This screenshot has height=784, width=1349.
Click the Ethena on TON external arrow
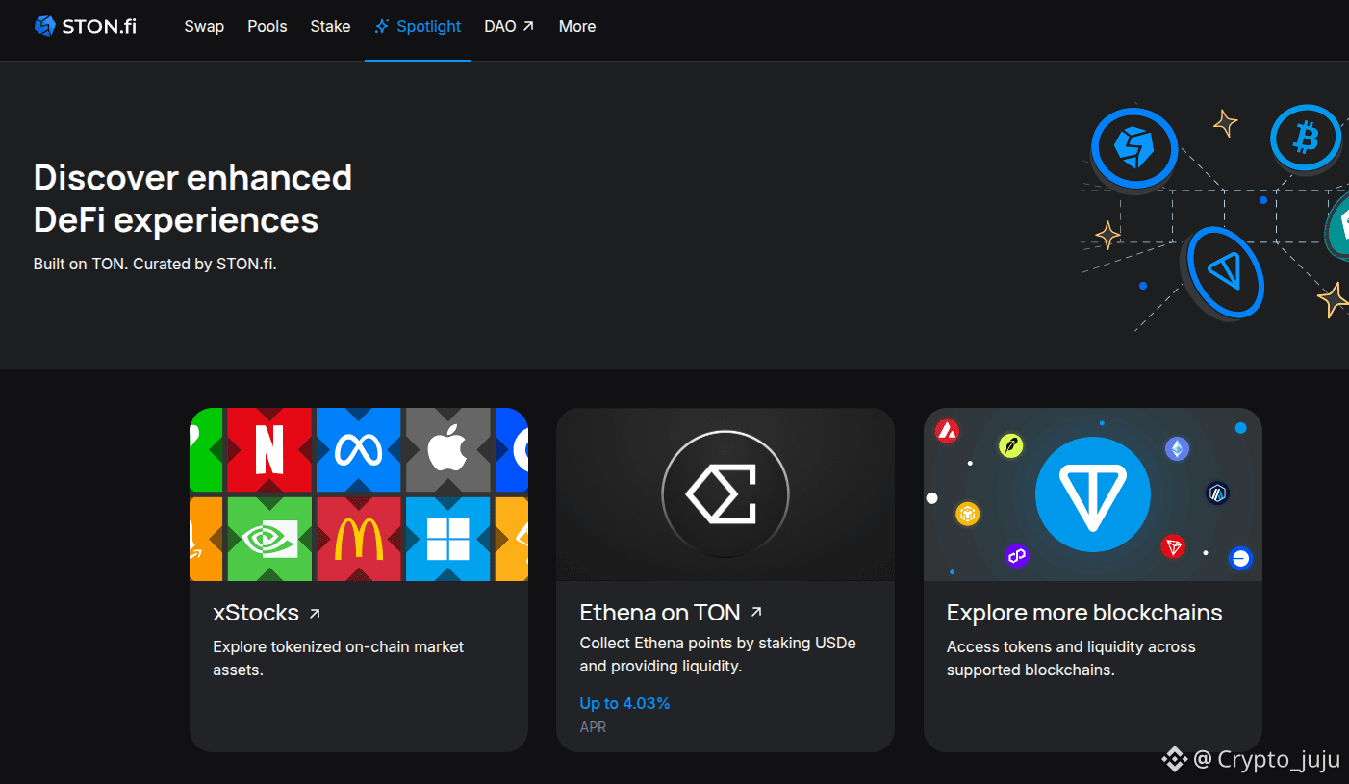tap(756, 612)
